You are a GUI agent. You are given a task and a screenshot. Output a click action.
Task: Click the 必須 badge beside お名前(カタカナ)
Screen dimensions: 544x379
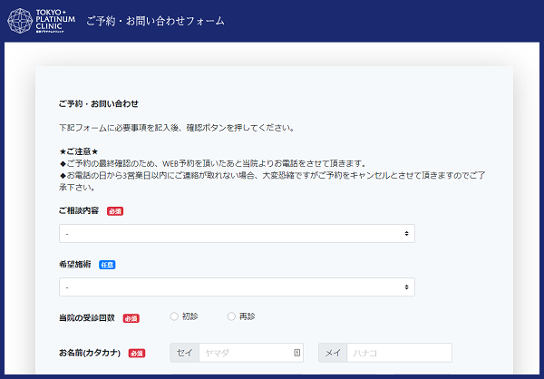[137, 353]
